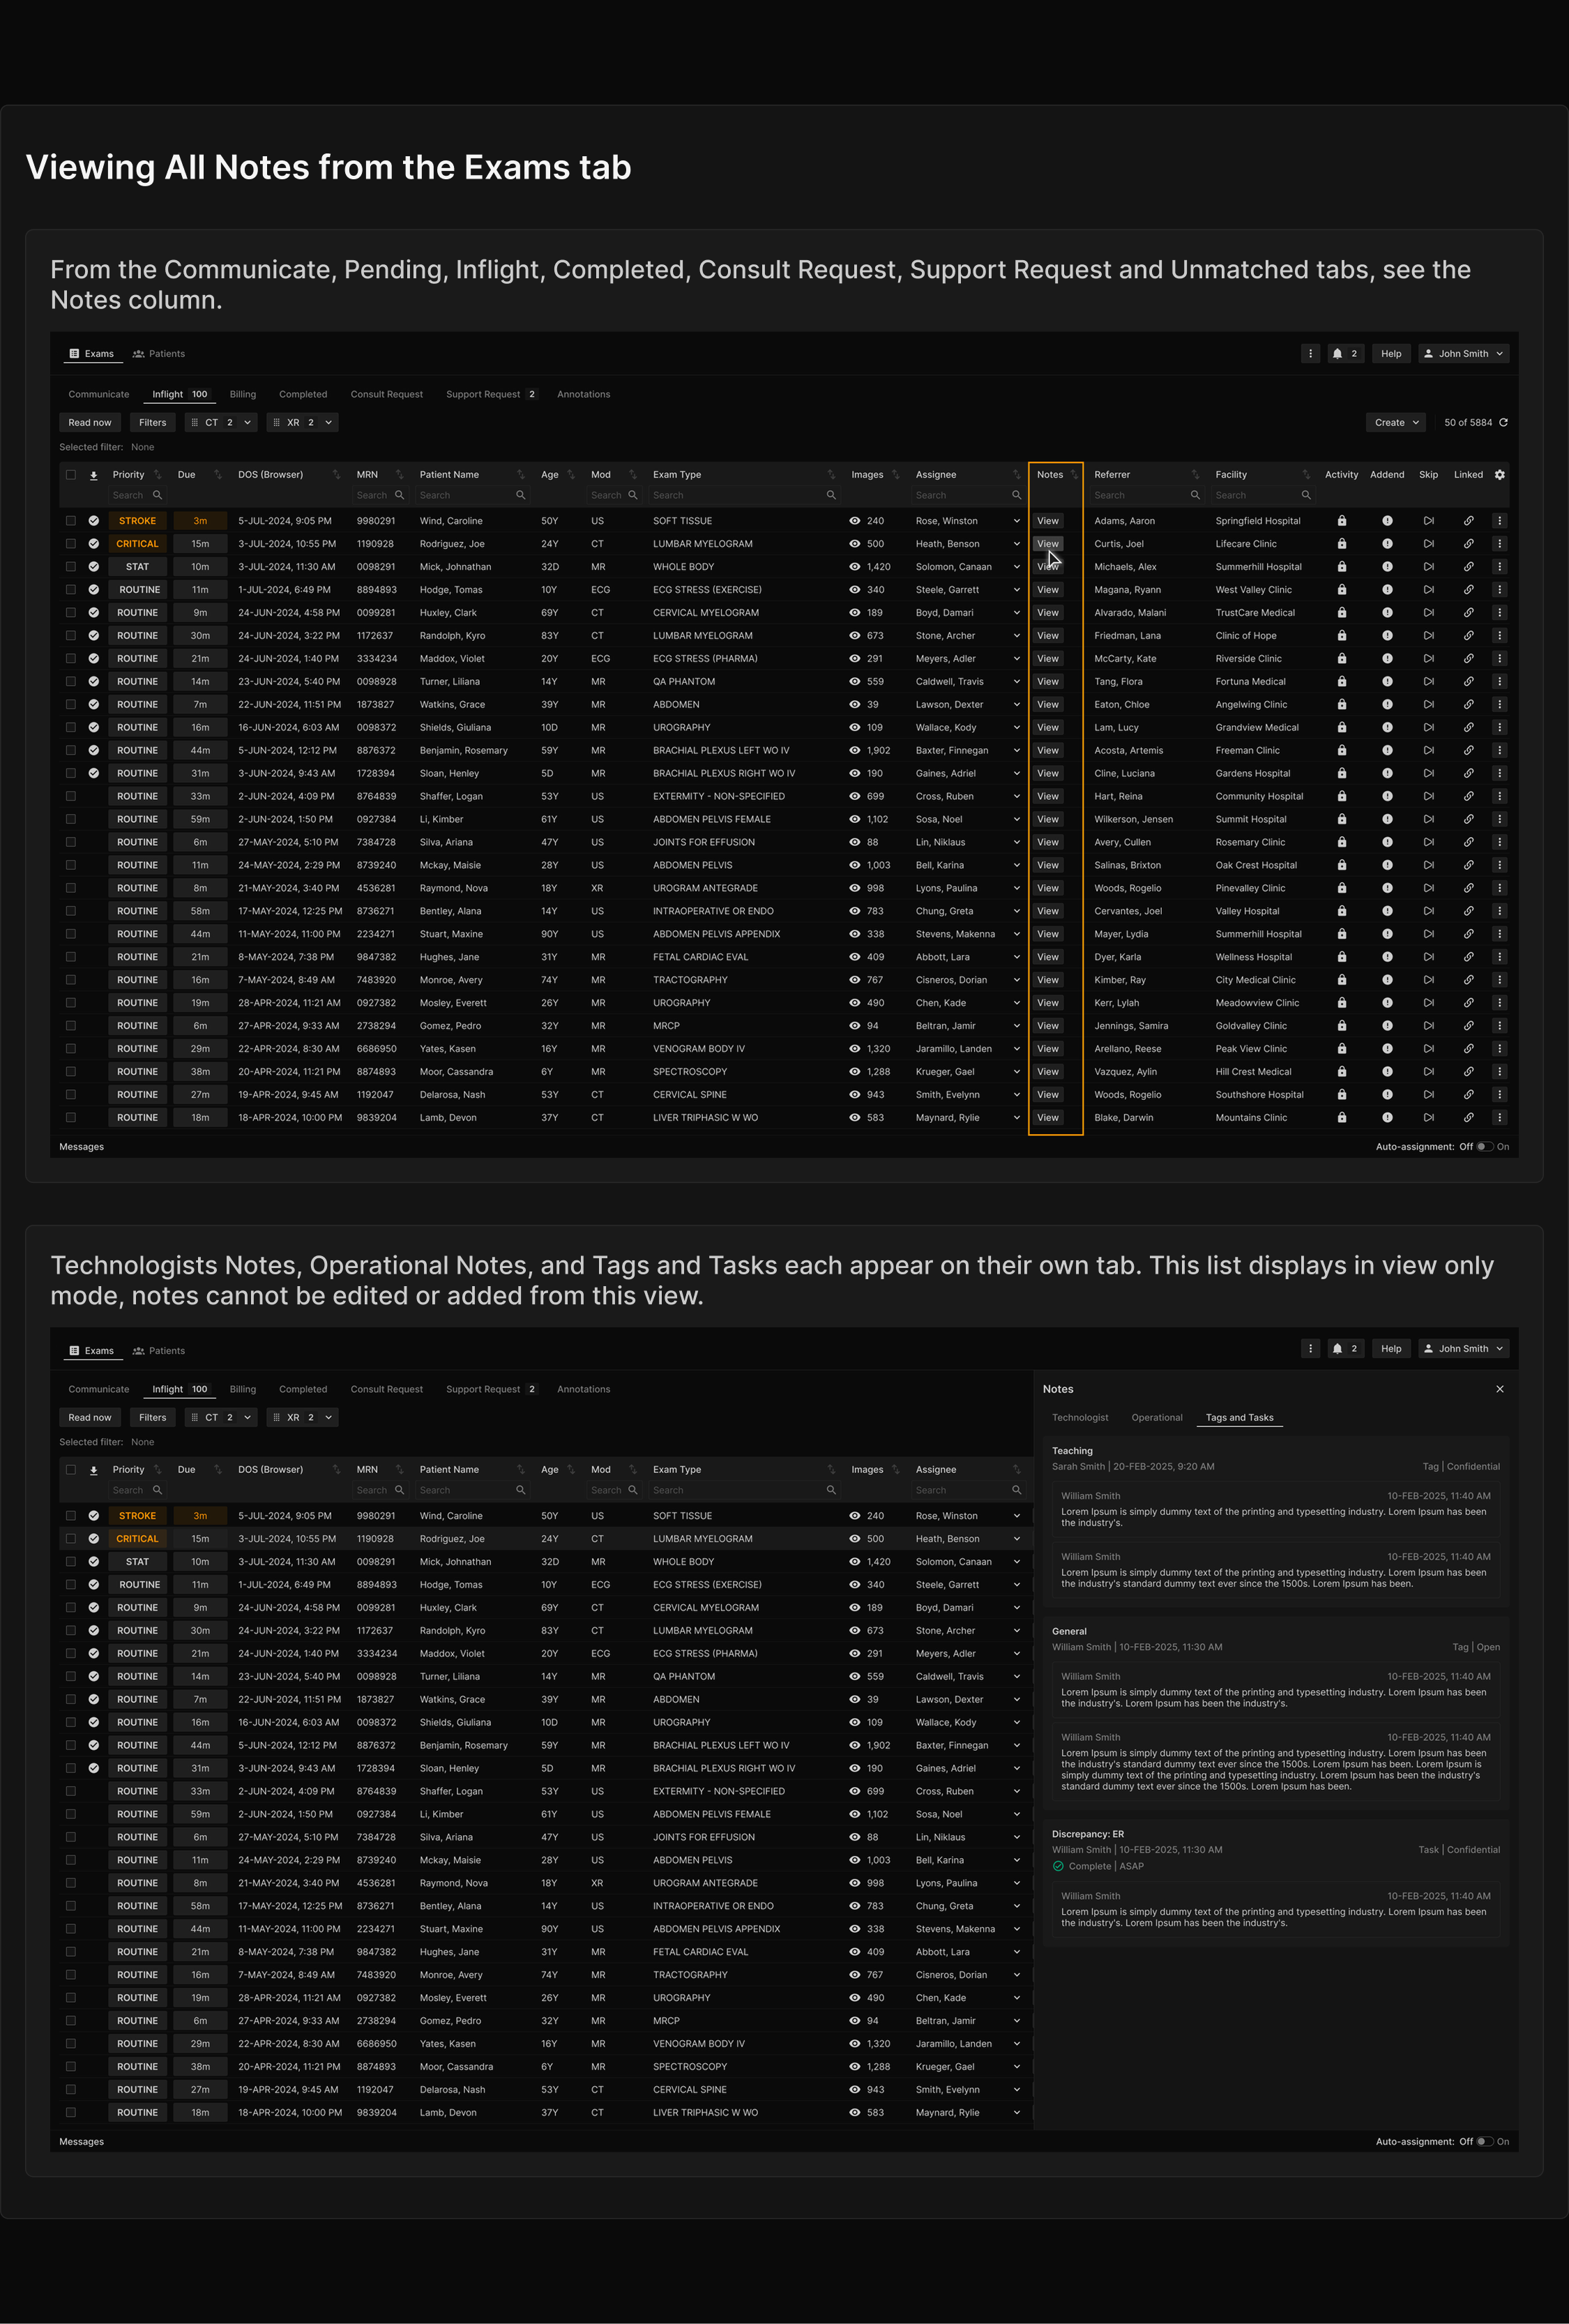Click the Addend icon for Grandview Medical row
This screenshot has width=1569, height=2324.
point(1387,728)
